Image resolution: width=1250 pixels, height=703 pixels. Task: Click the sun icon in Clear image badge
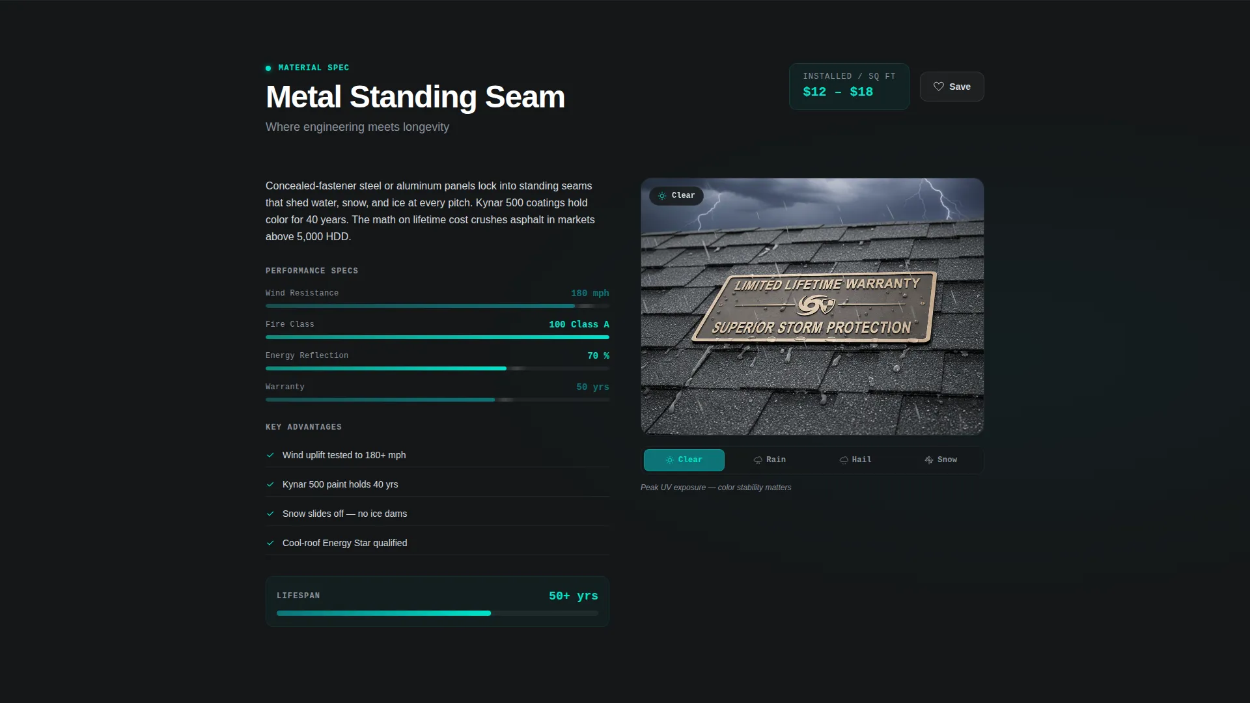tap(662, 196)
